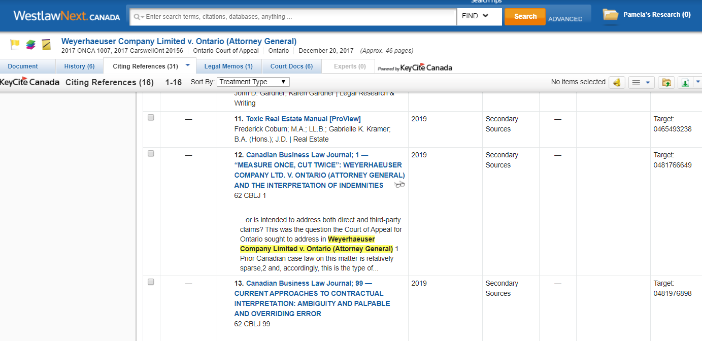Open the Legal Memos (1) tab

pos(228,66)
